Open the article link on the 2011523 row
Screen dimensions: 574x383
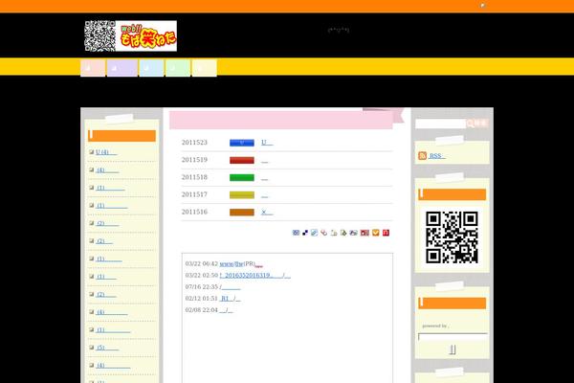coord(267,143)
